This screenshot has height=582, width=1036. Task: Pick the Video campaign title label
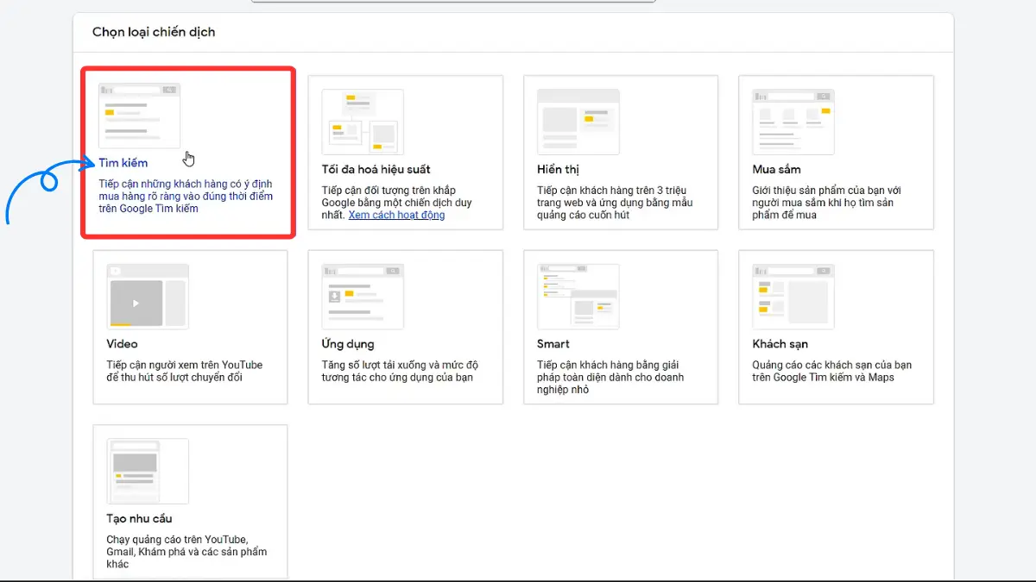pyautogui.click(x=122, y=344)
